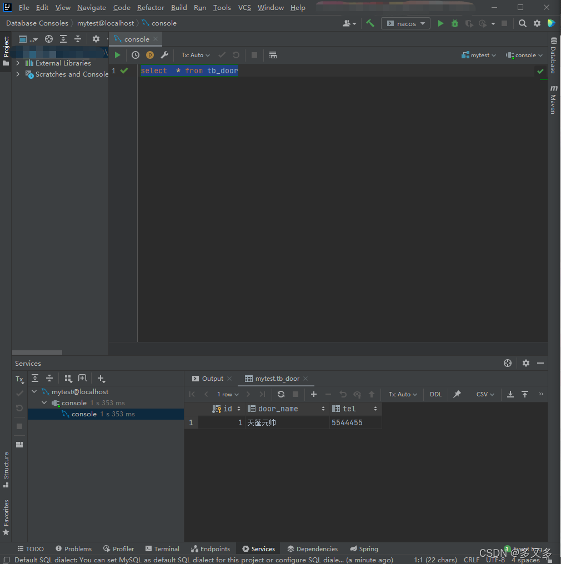Collapse all in Project panel toolbar
Viewport: 561px width, 564px height.
pyautogui.click(x=78, y=39)
